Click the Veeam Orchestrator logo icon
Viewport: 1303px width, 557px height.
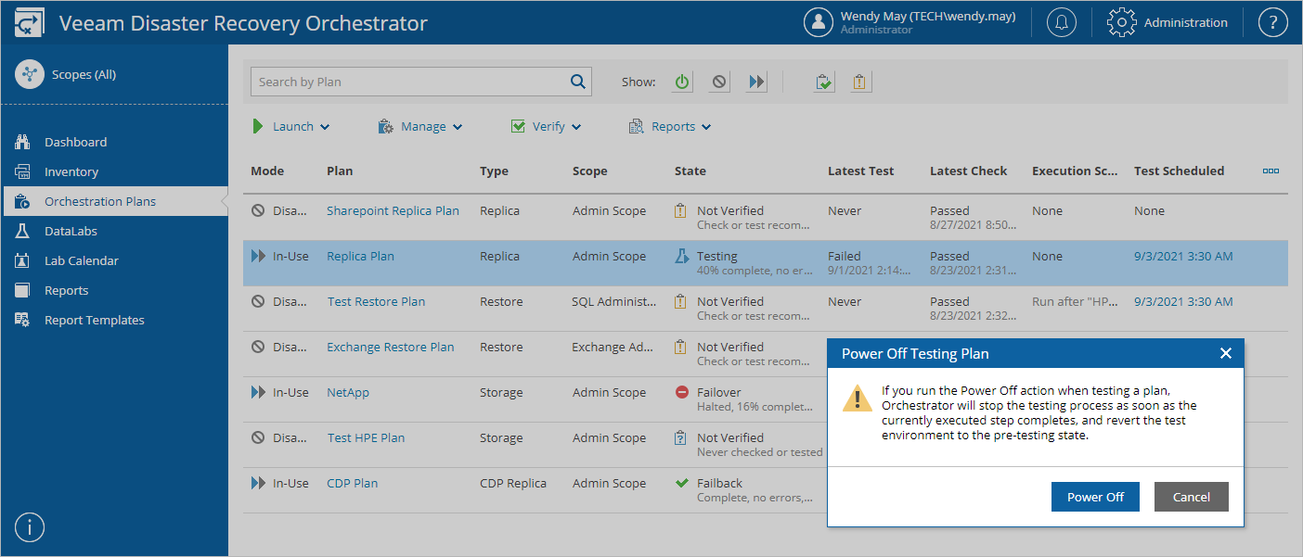tap(30, 23)
